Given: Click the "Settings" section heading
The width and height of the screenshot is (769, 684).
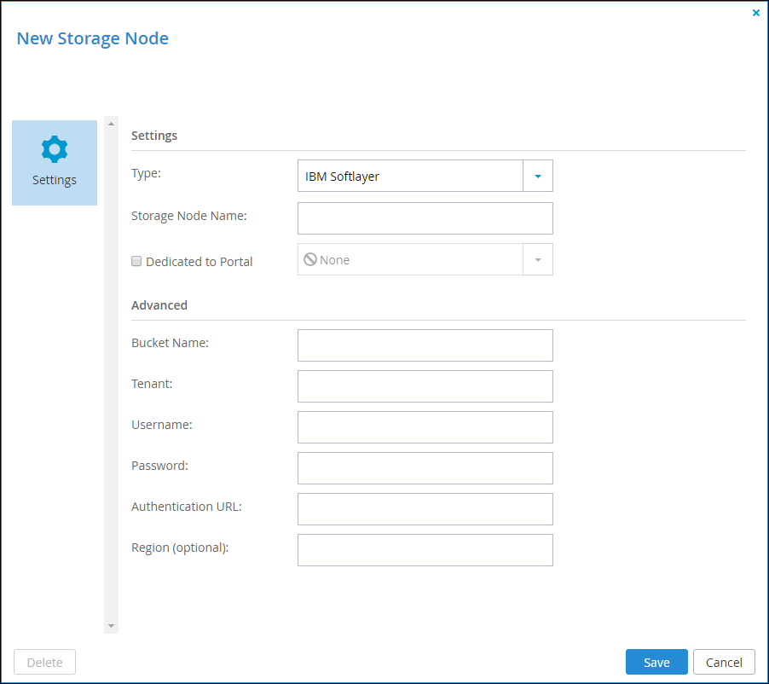Looking at the screenshot, I should coord(154,136).
